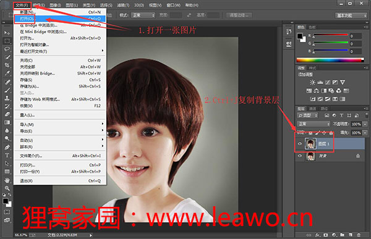Click the delete layer trash icon
This screenshot has width=371, height=239.
(359, 235)
